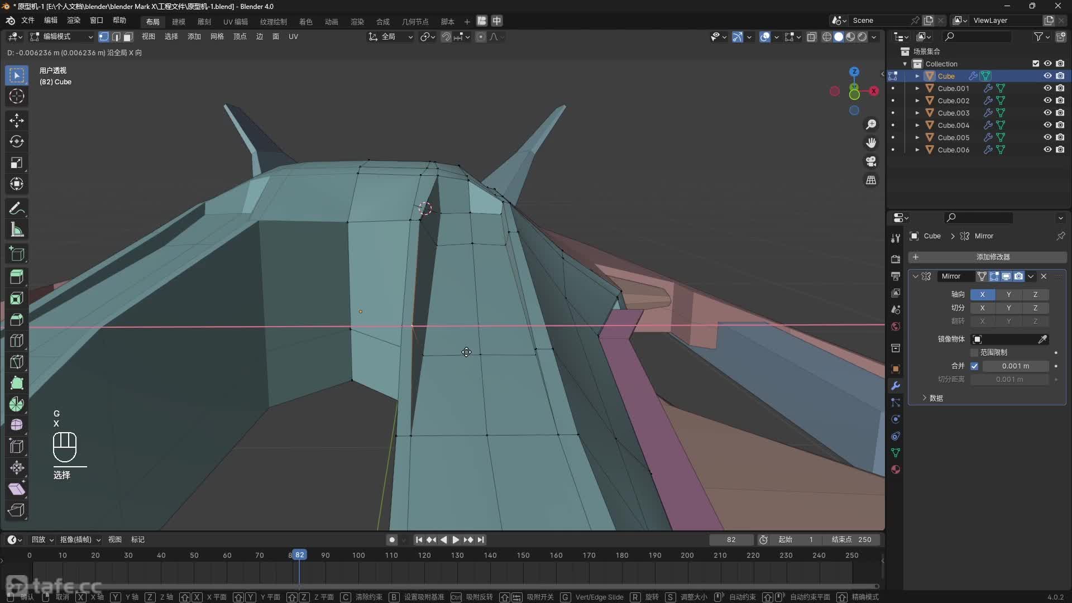Click the timeline frame 82 marker
Screen dimensions: 1072x603
click(x=300, y=555)
